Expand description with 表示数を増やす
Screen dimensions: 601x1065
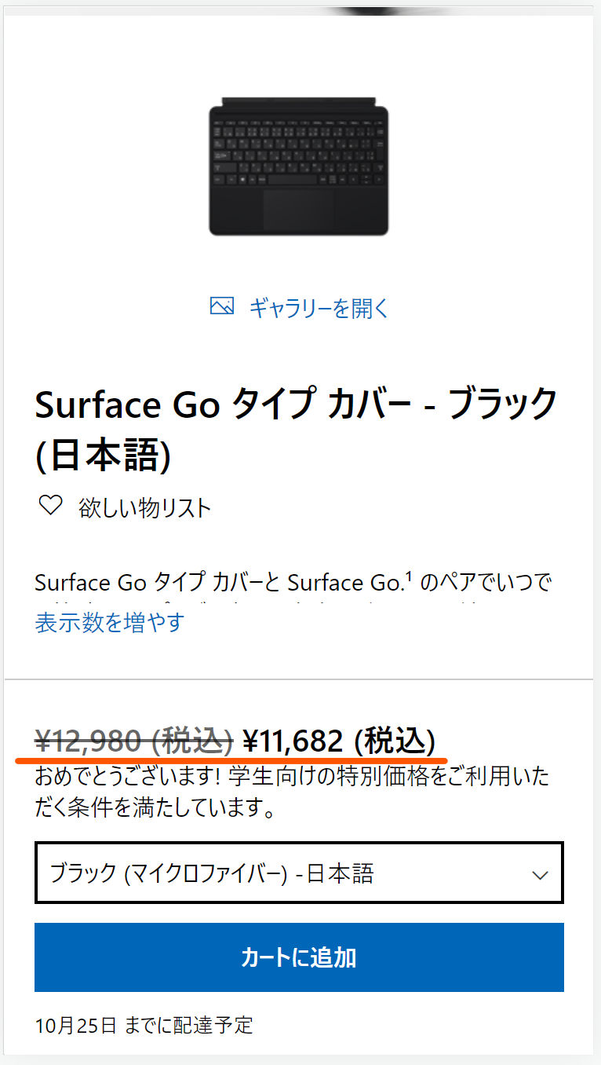pyautogui.click(x=110, y=623)
